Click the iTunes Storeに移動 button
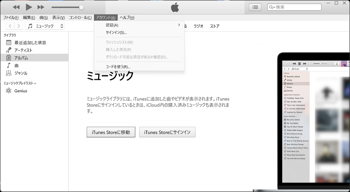This screenshot has height=192, width=350. click(x=111, y=132)
